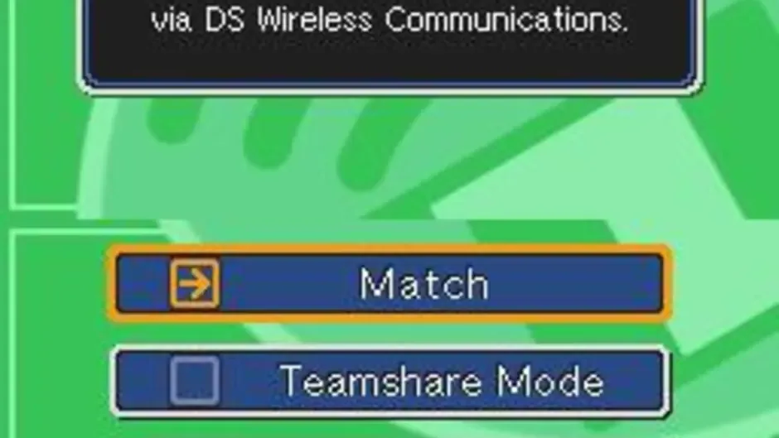Click the blue area left of the empty square

tap(143, 381)
